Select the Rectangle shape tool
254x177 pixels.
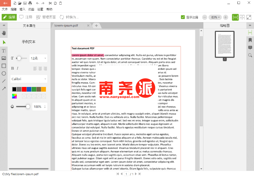(x=4, y=66)
